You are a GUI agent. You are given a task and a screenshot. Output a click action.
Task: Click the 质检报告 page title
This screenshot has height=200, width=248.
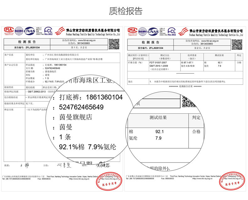coord(126,11)
